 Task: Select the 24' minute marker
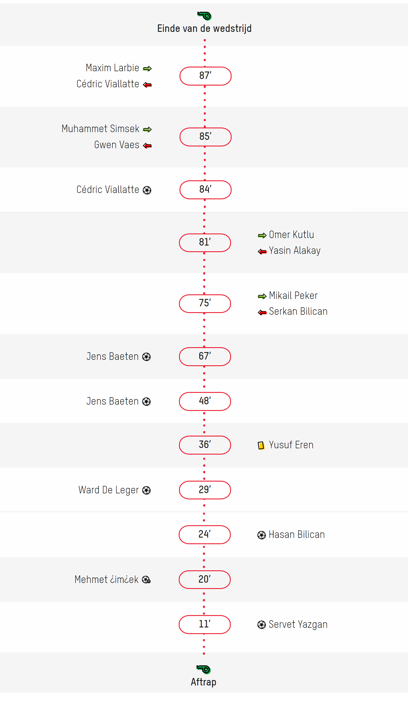[x=205, y=535]
